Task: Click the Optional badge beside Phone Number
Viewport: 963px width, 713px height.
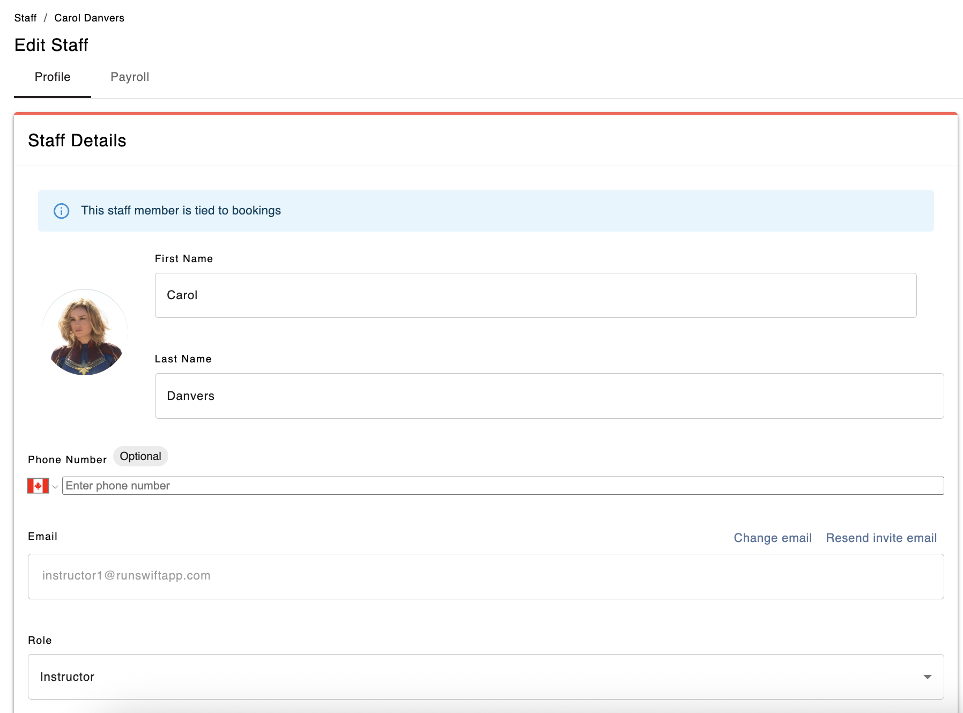Action: pos(140,456)
